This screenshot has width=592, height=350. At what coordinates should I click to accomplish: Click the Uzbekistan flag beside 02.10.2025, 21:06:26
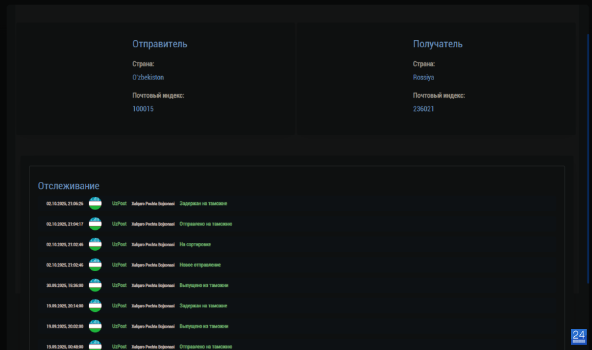[x=95, y=204]
